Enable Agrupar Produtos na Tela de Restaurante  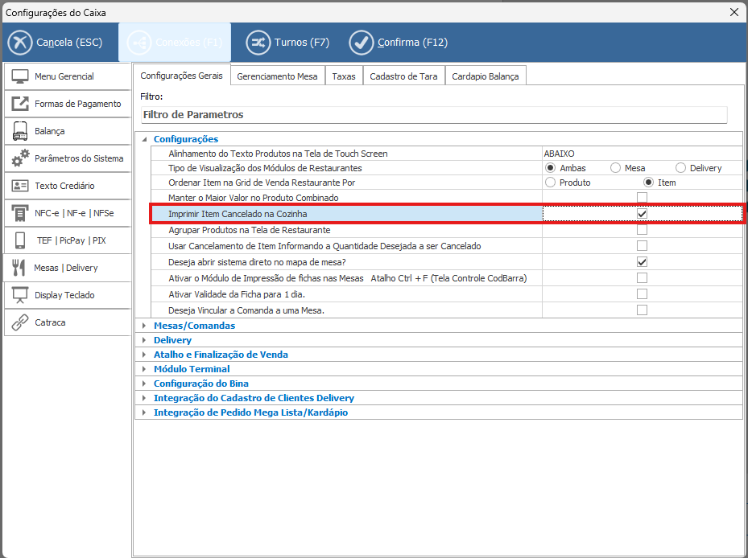pos(642,230)
